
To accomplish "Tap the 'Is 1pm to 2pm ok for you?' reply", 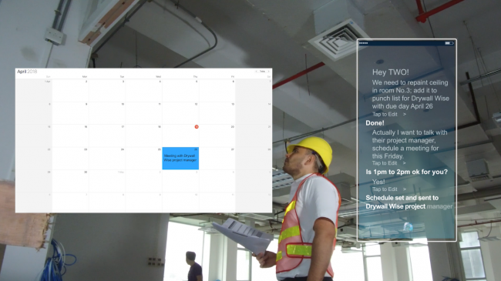I will [407, 172].
